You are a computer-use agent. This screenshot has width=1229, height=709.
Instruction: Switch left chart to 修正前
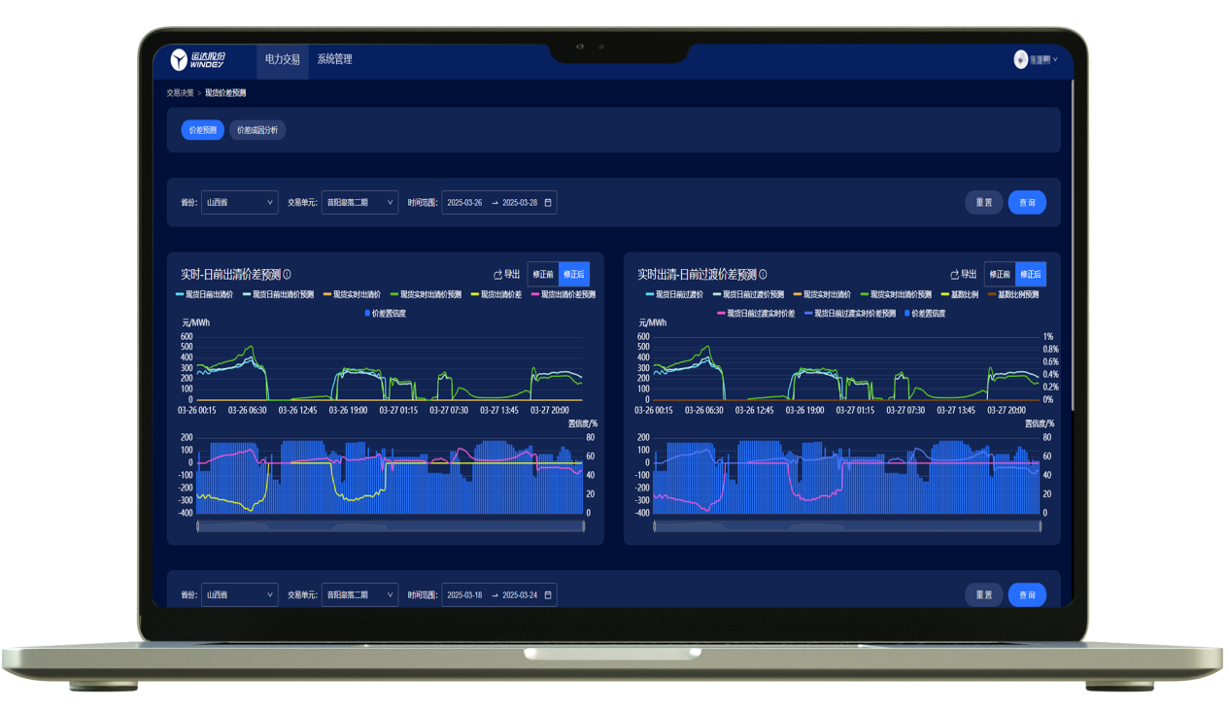[x=543, y=275]
